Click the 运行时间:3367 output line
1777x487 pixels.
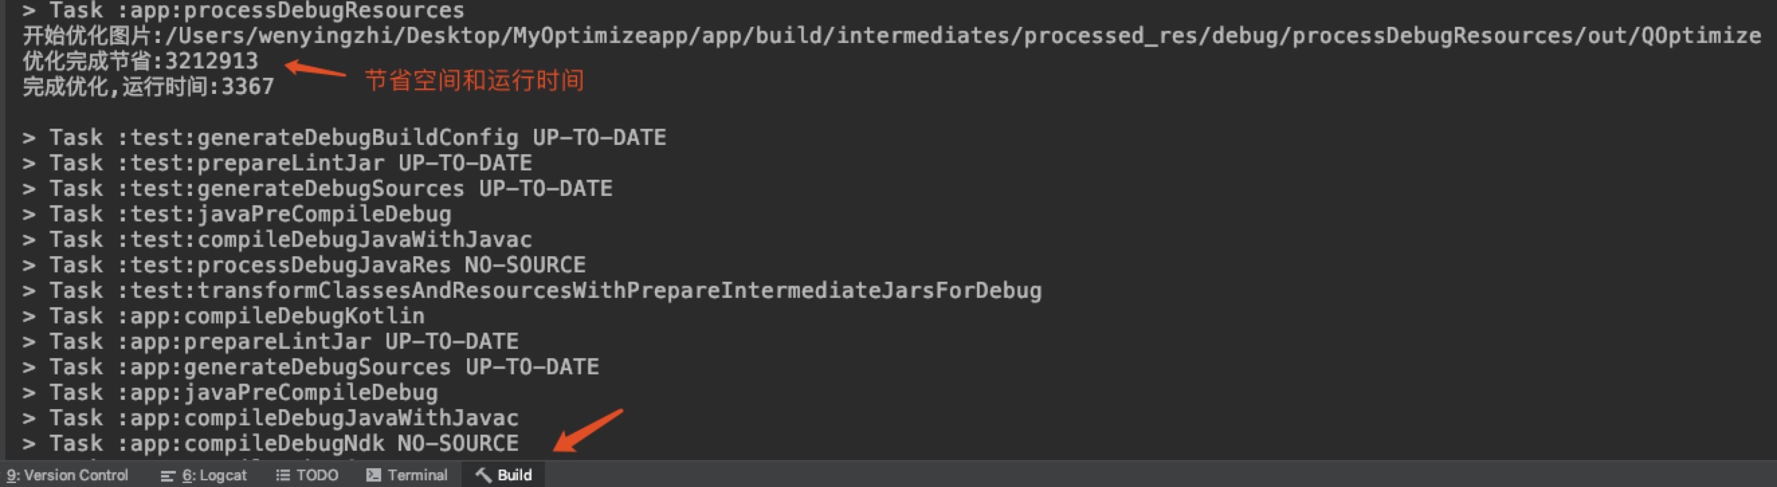[148, 87]
